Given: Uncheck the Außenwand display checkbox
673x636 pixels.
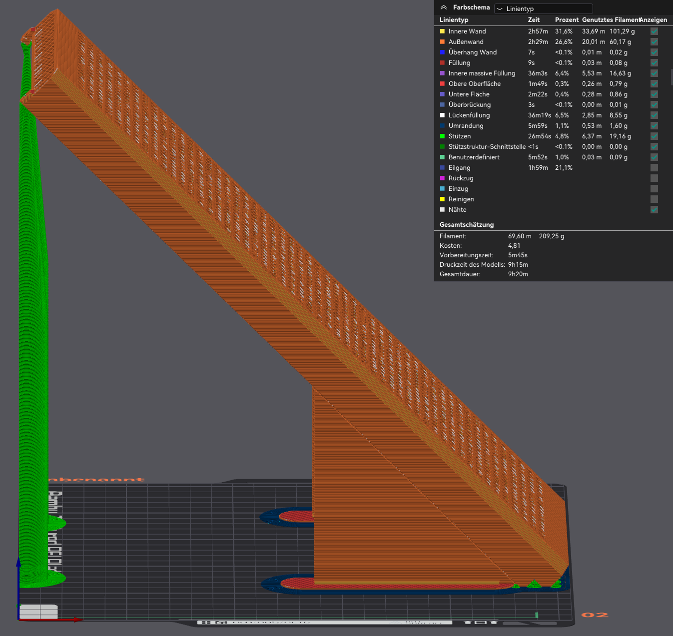Looking at the screenshot, I should click(654, 42).
